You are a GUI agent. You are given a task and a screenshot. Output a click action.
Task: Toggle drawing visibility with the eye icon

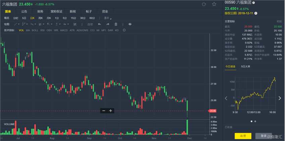(x=130, y=24)
